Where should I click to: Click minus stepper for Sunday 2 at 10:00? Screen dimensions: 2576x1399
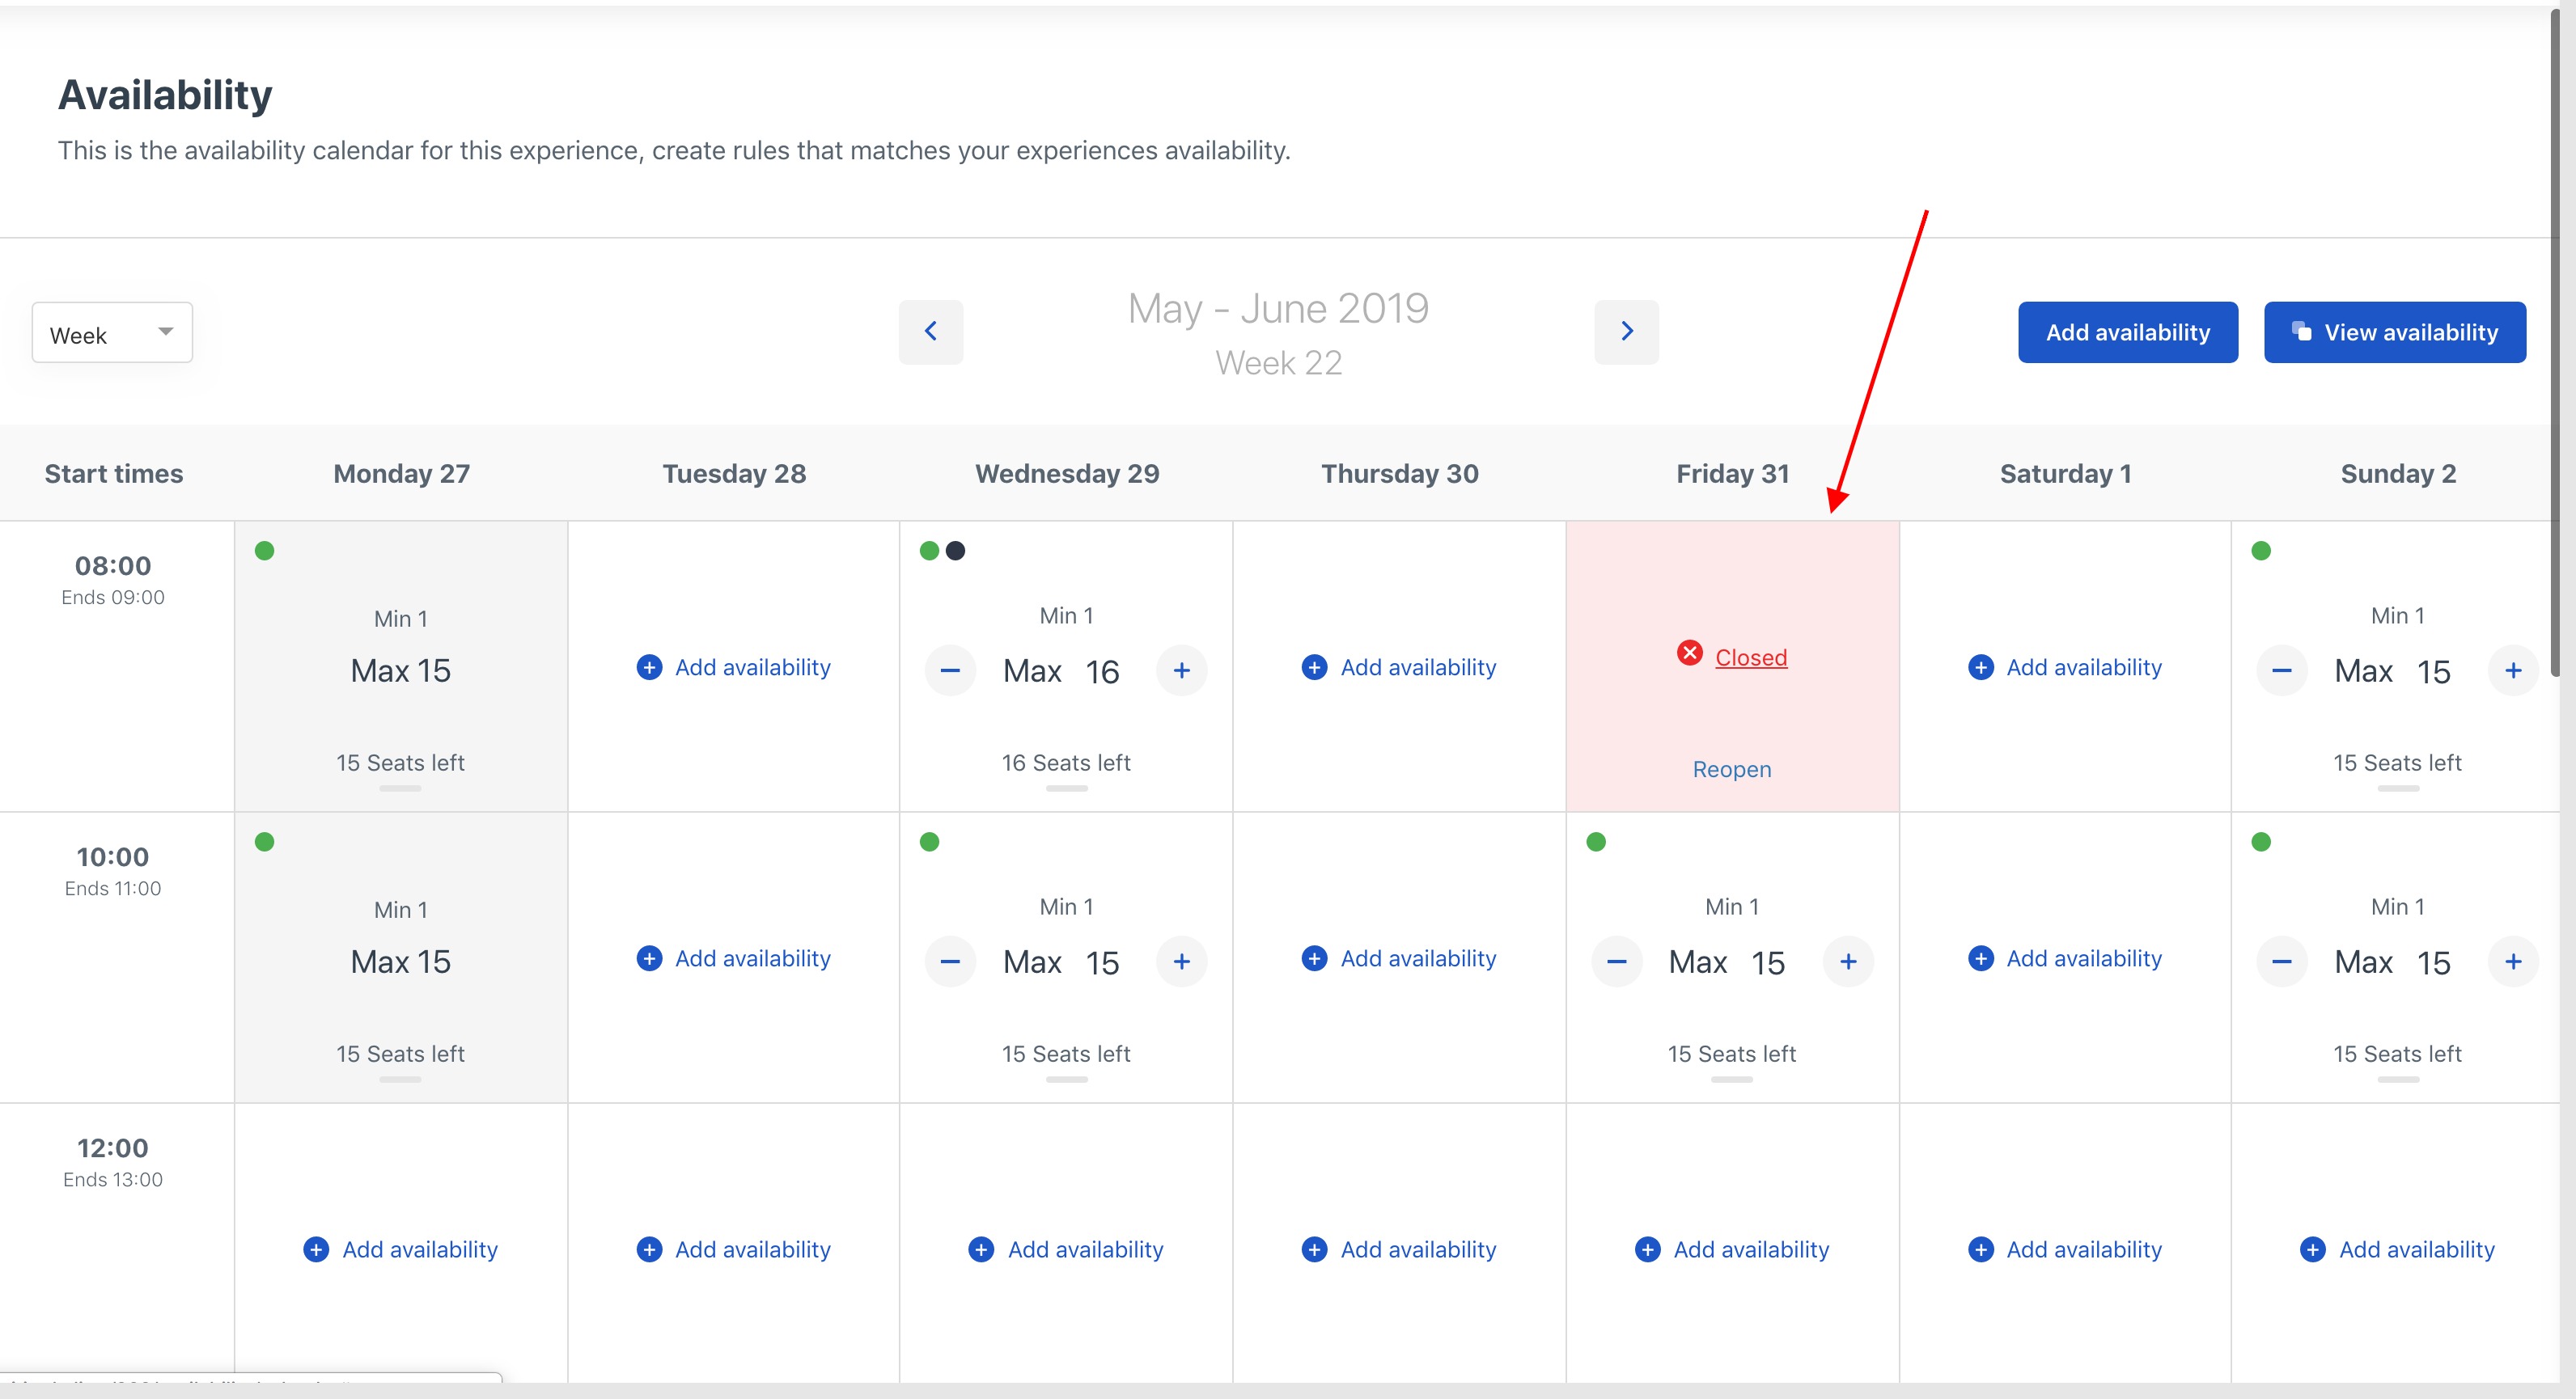2281,962
